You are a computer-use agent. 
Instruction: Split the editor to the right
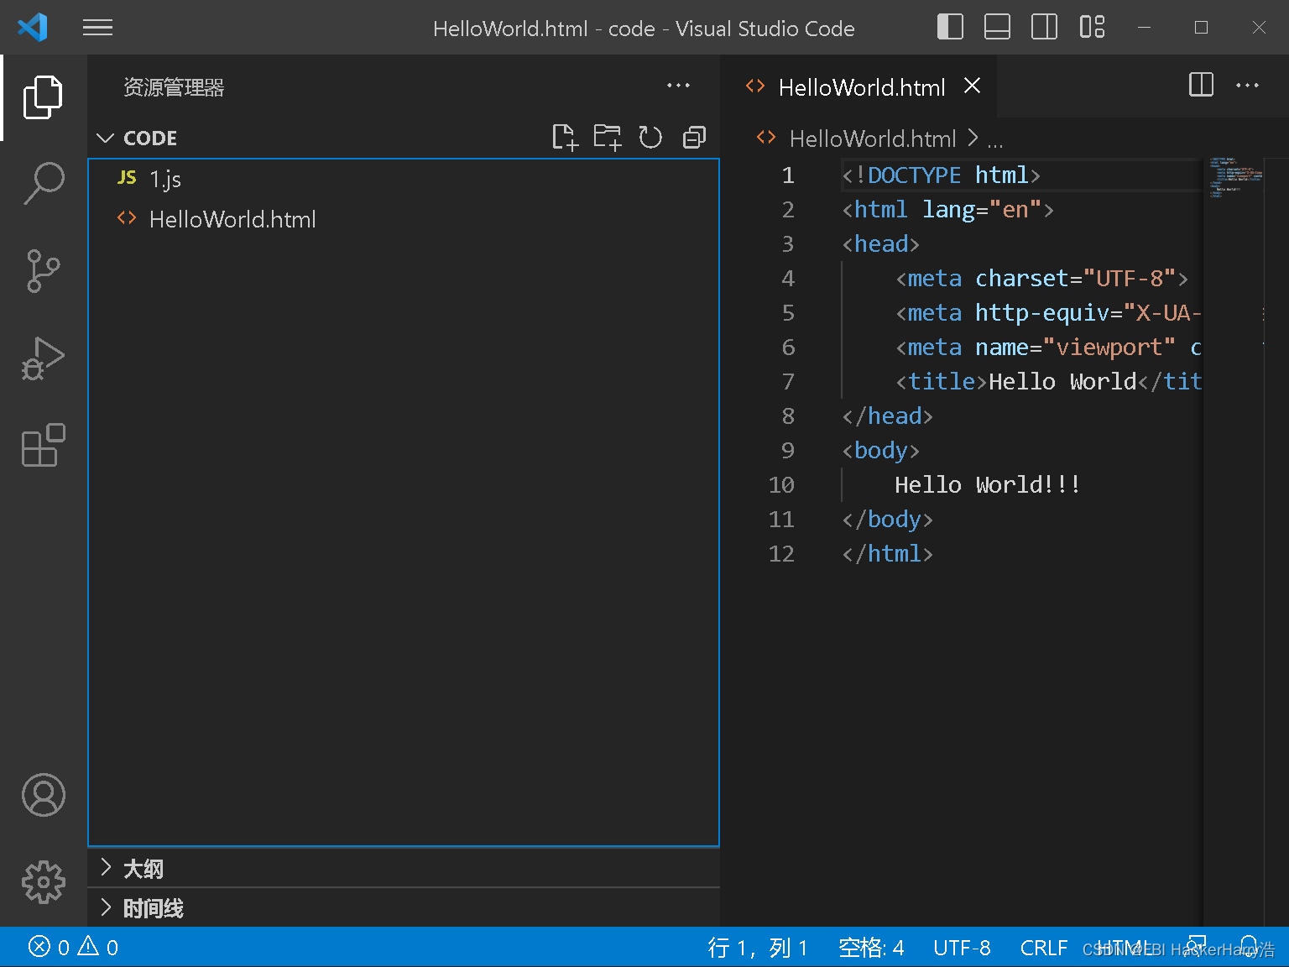(1201, 85)
